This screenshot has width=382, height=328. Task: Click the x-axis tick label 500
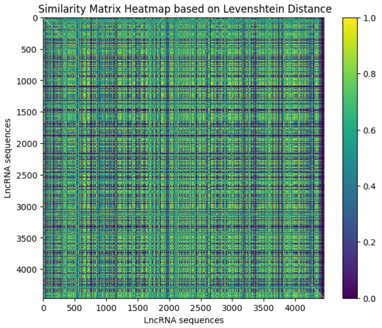pos(74,308)
